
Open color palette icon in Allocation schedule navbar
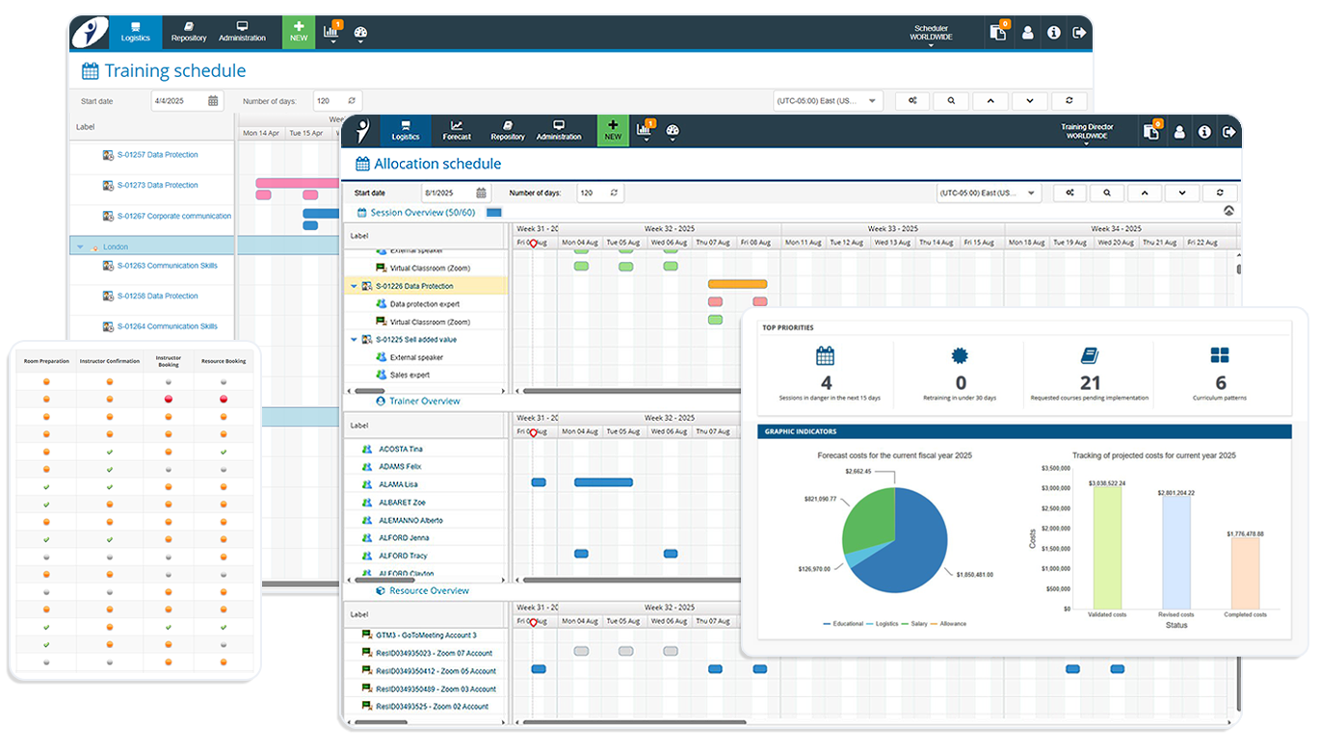[x=673, y=131]
